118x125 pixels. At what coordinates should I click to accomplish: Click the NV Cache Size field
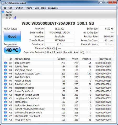tap(106, 32)
